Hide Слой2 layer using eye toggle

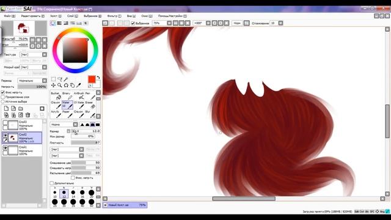pyautogui.click(x=5, y=135)
